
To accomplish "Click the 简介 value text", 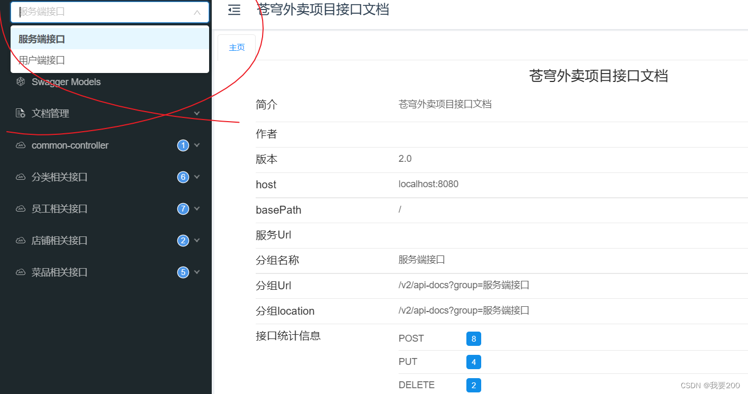I will tap(445, 104).
